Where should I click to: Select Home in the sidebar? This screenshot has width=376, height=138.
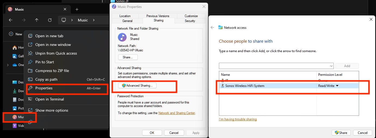coord(18,47)
